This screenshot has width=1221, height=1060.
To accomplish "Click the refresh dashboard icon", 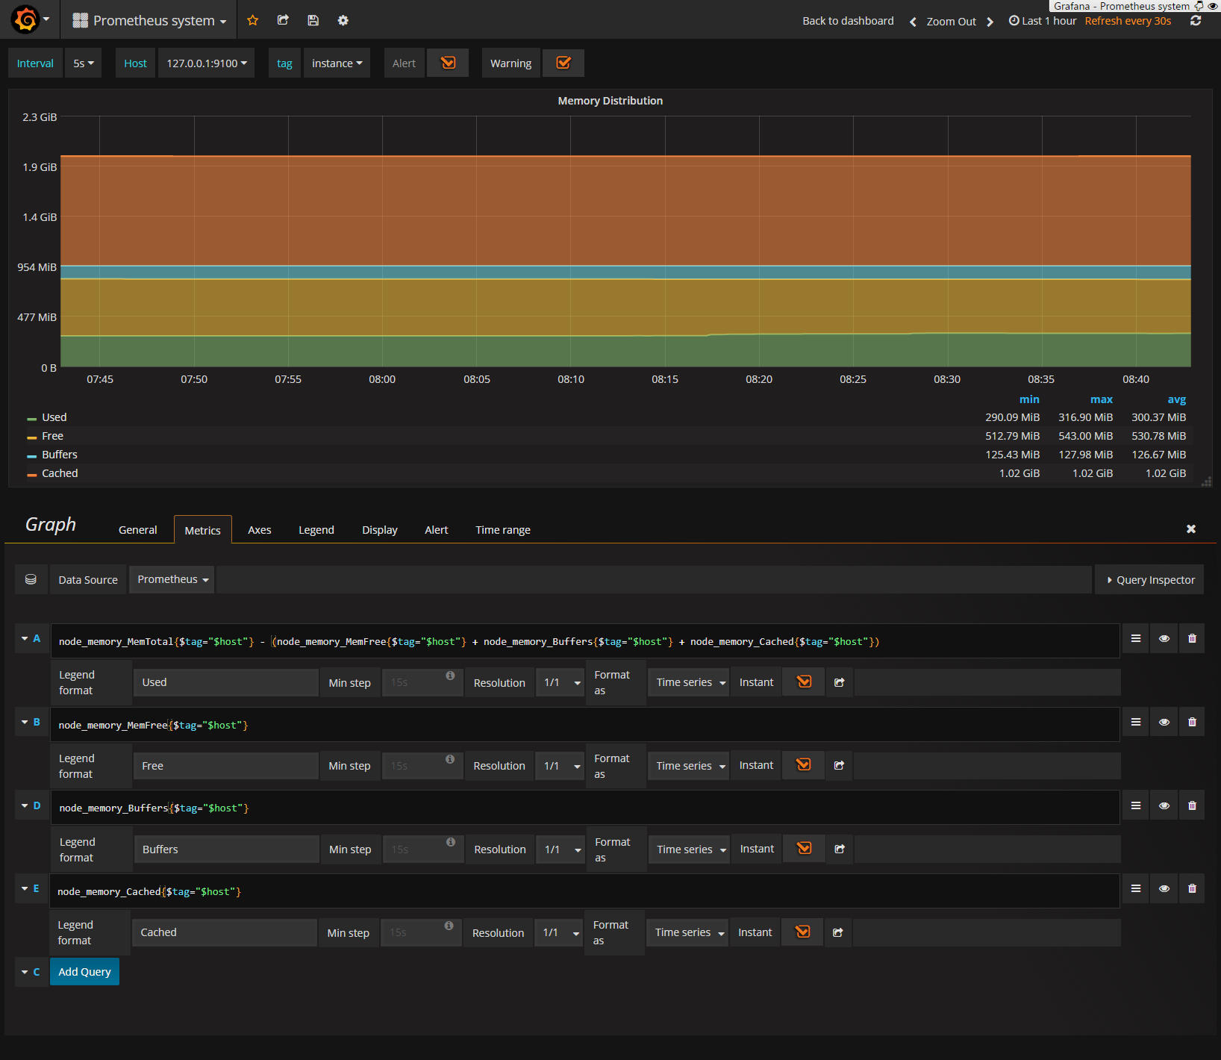I will [1196, 21].
